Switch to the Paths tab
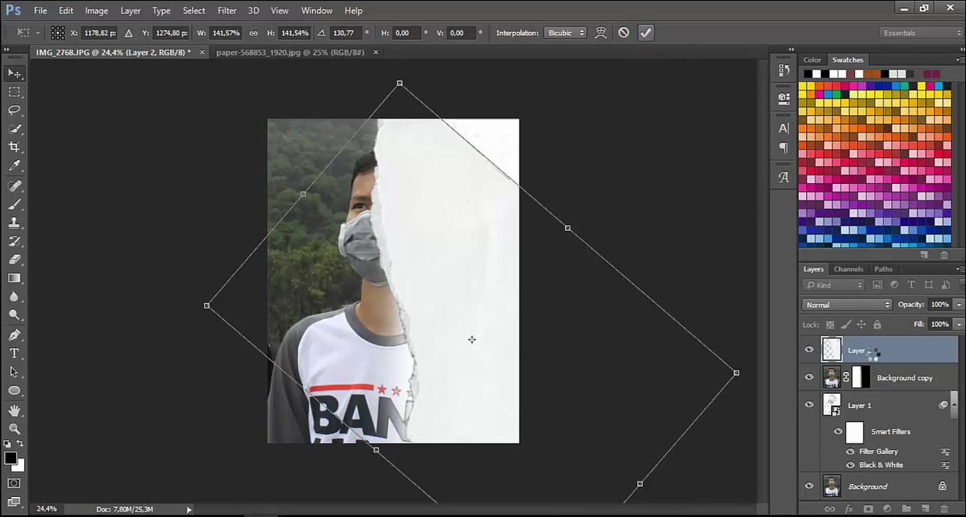This screenshot has height=517, width=966. coord(883,269)
